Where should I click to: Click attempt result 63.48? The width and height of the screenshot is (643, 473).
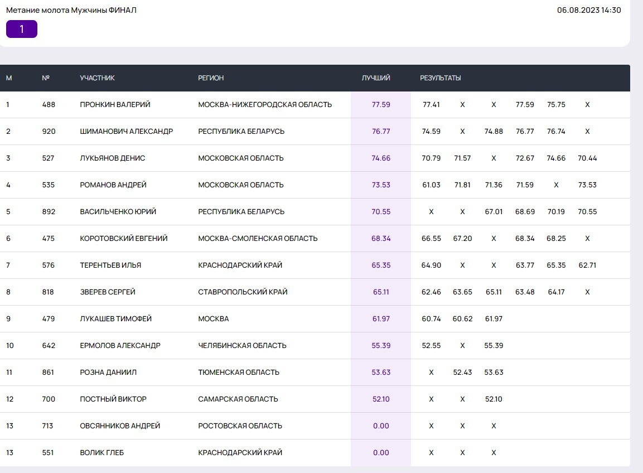tap(525, 292)
